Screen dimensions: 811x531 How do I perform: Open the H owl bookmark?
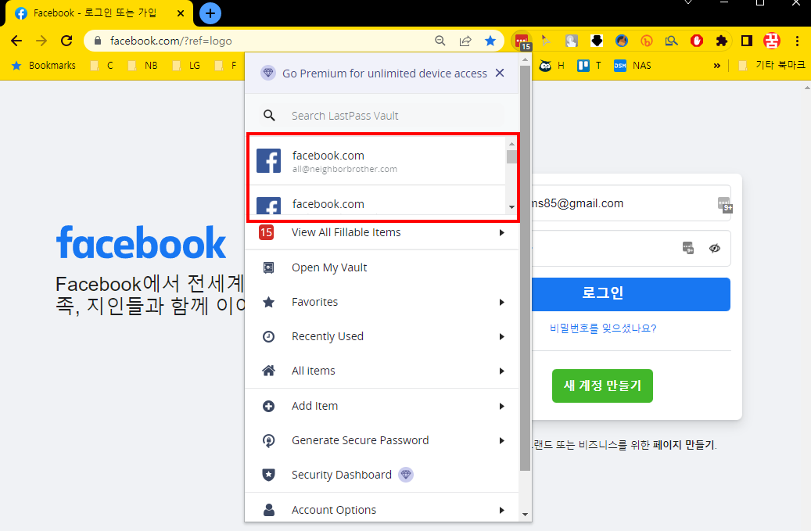[x=552, y=65]
